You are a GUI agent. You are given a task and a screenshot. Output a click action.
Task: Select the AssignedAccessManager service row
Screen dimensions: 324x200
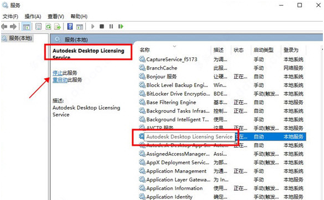click(222, 154)
